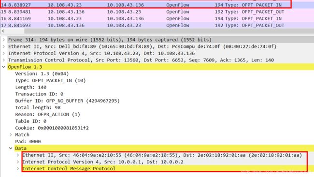Click the Frame 314 summary text
The width and height of the screenshot is (314, 177).
click(110, 40)
